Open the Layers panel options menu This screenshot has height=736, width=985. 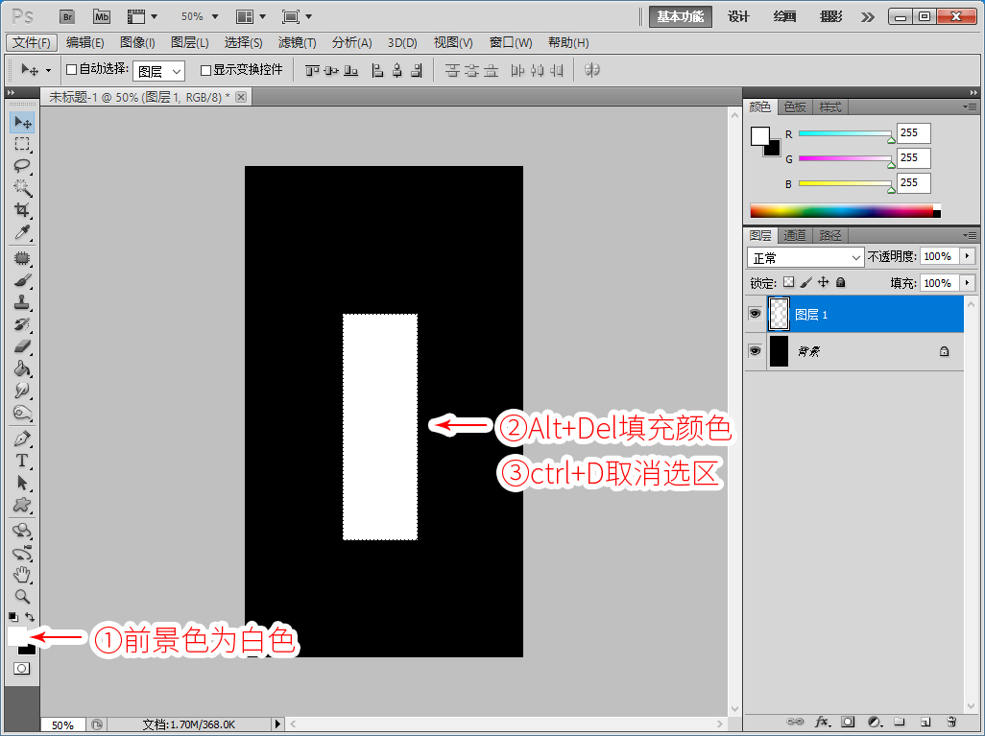(x=970, y=235)
